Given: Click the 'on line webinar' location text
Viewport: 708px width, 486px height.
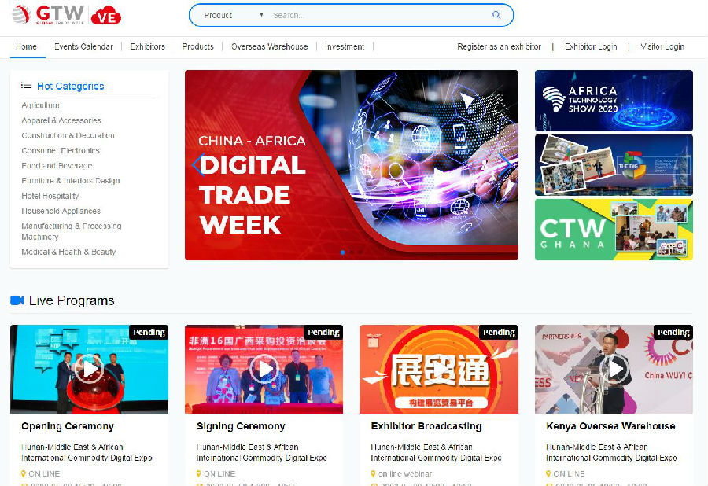Looking at the screenshot, I should (x=405, y=474).
